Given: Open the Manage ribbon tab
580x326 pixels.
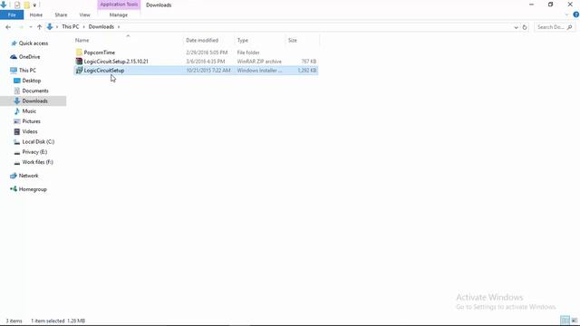Looking at the screenshot, I should (x=119, y=14).
